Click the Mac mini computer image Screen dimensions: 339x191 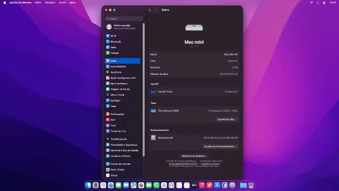pyautogui.click(x=194, y=27)
